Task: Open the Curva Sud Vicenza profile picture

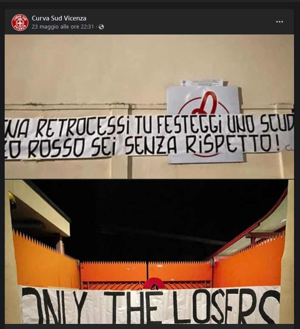Action: tap(20, 23)
